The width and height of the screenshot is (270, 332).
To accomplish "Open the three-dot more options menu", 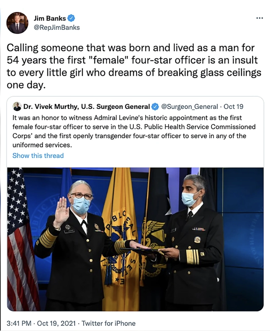I will pos(260,18).
